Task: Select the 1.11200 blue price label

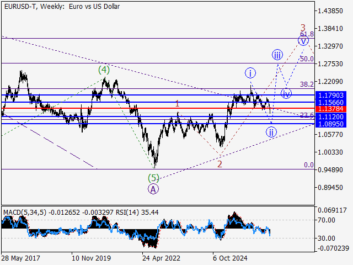Action: point(331,116)
